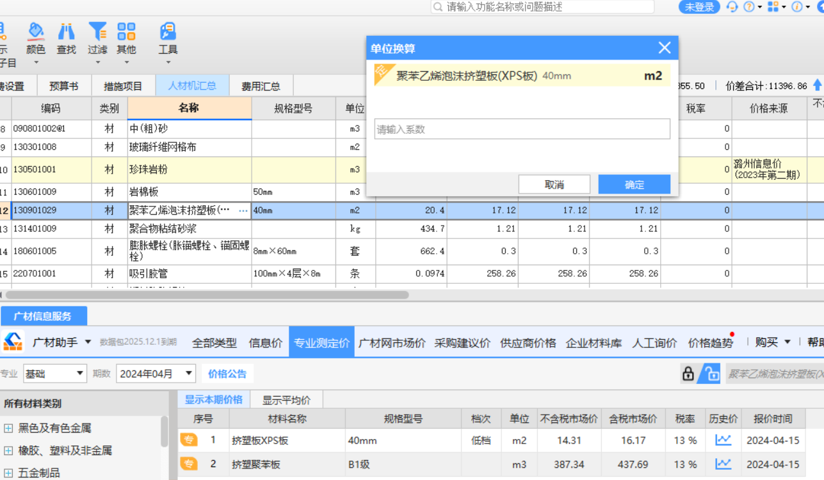Open the 工具 dropdown arrow
The height and width of the screenshot is (480, 824).
[168, 63]
